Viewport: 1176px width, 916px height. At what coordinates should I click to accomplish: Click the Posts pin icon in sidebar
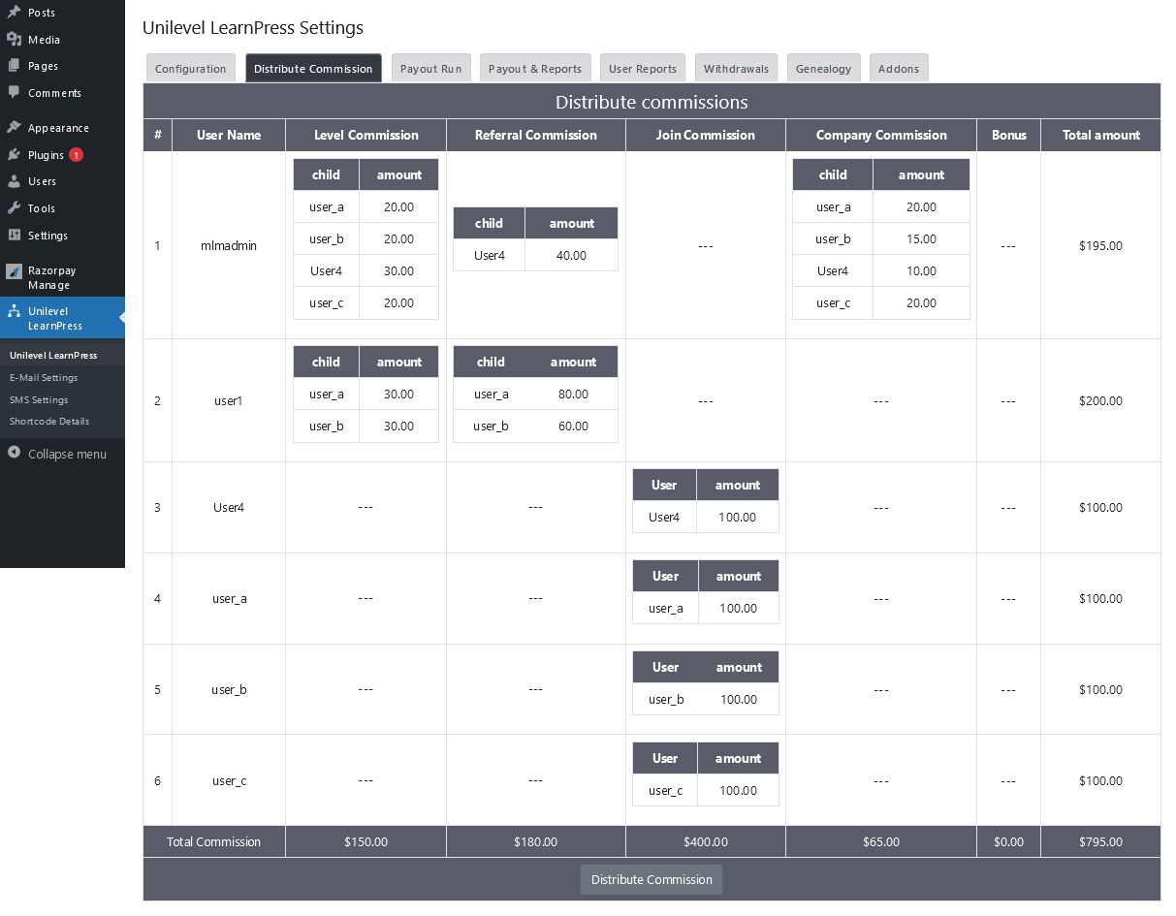14,13
